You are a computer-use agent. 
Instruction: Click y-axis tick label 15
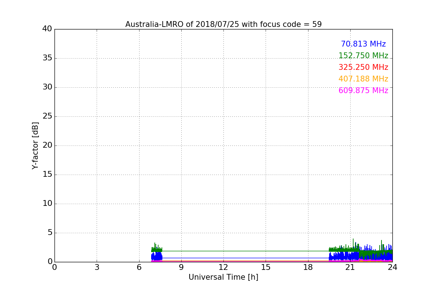pos(47,174)
